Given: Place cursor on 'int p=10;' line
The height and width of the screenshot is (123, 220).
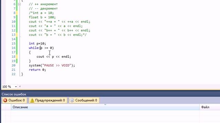Looking at the screenshot, I should pos(37,43).
